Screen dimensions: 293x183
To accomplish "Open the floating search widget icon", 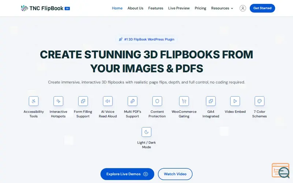I will [281, 170].
